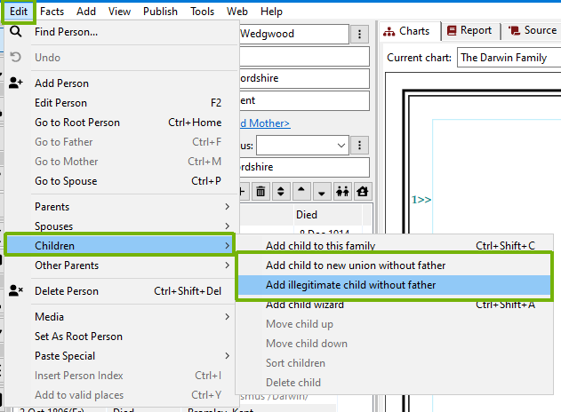This screenshot has height=412, width=561.
Task: Click three-dot button next to Wedgwood field
Action: pos(359,35)
